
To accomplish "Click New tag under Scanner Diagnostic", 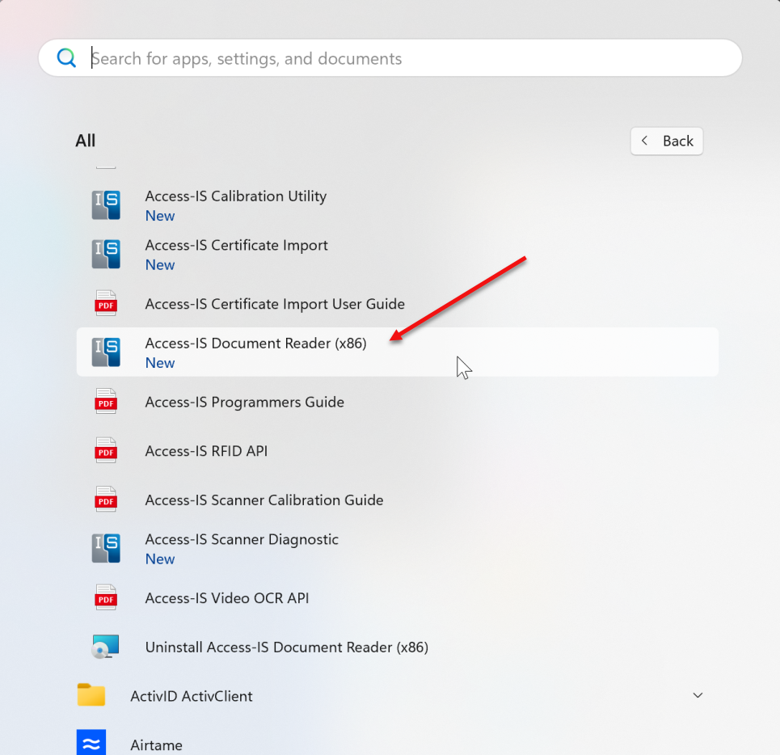I will pyautogui.click(x=160, y=559).
